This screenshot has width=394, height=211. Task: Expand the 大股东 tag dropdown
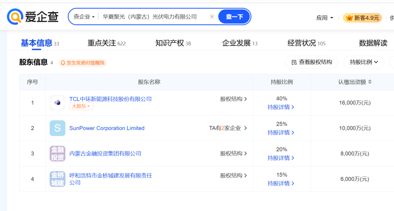81,106
